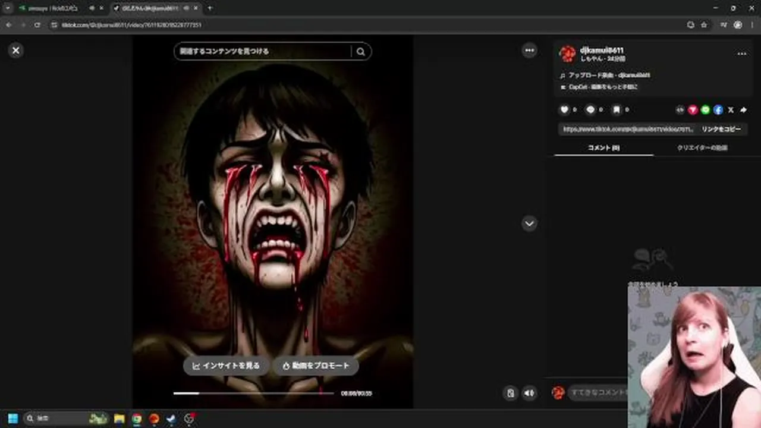Open Chrome from the taskbar
761x428 pixels.
[x=137, y=418]
